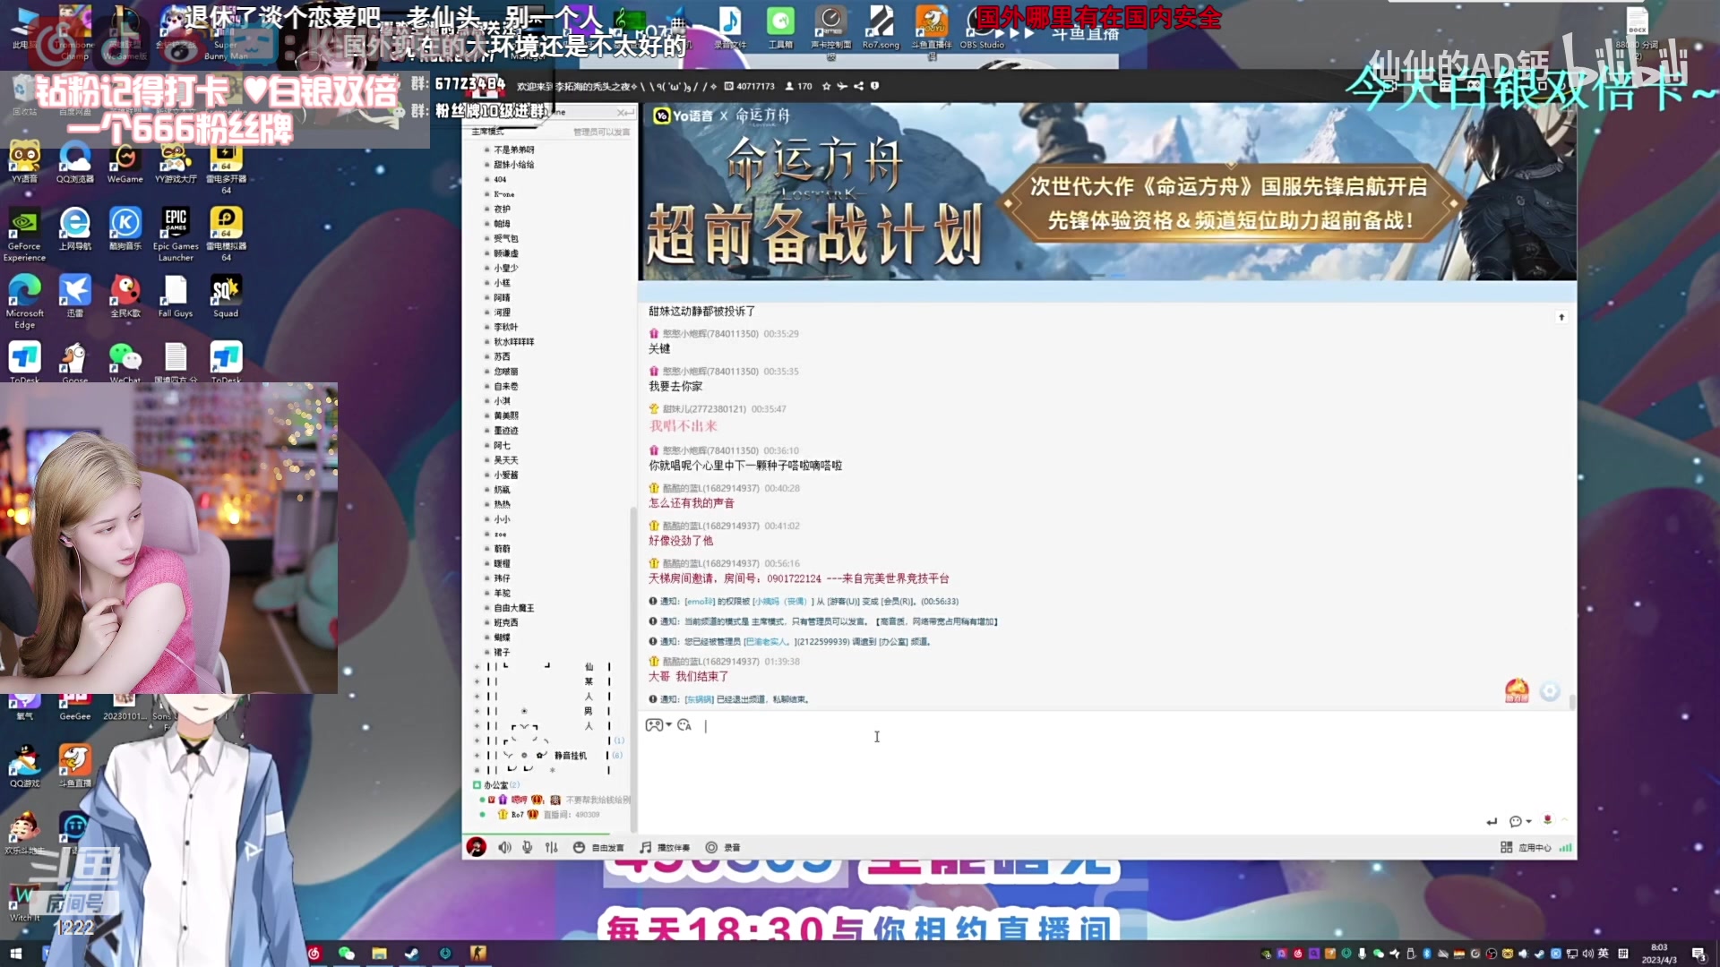Open Steam from the taskbar

pyautogui.click(x=411, y=954)
